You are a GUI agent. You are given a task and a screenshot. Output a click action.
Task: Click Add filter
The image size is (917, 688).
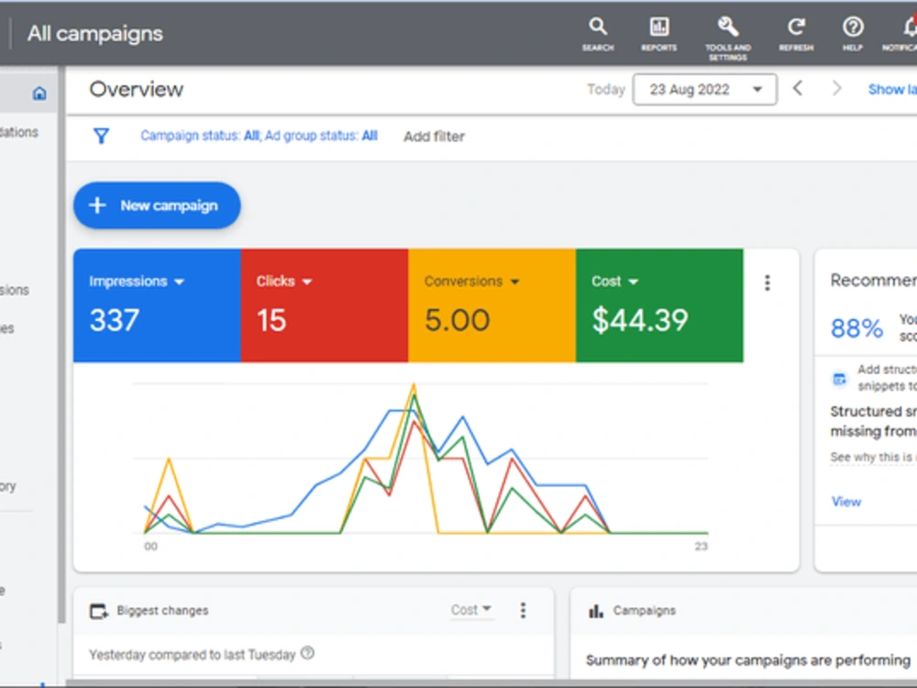click(x=434, y=137)
